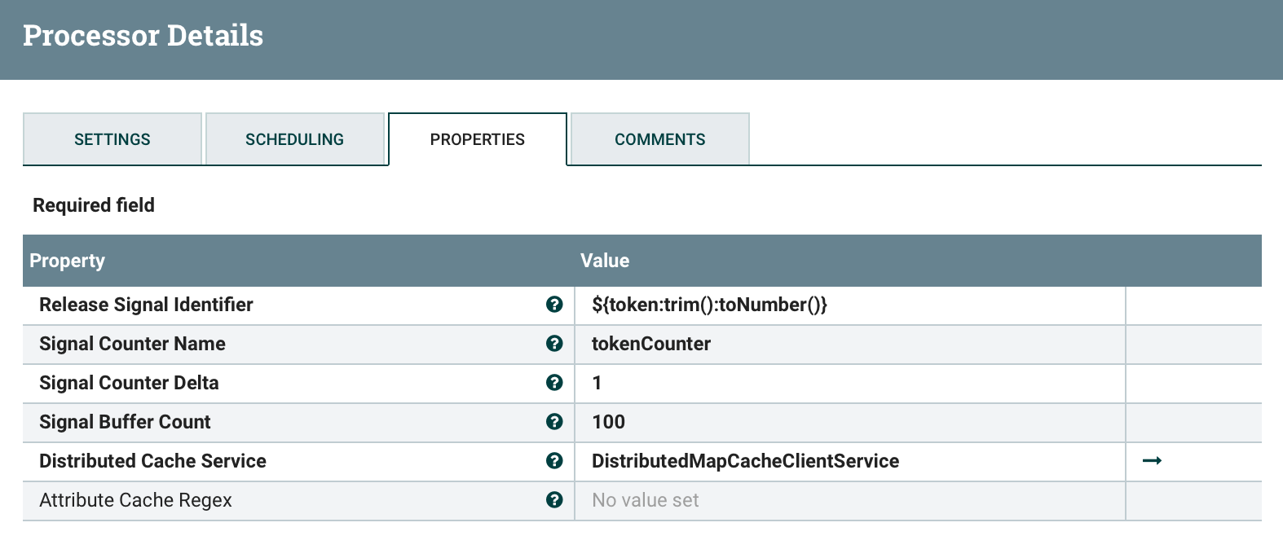Click Signal Buffer Count value 100
Screen dimensions: 1283x549
[608, 422]
